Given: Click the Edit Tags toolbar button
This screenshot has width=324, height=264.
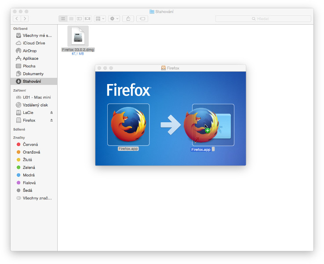Looking at the screenshot, I should coord(142,18).
